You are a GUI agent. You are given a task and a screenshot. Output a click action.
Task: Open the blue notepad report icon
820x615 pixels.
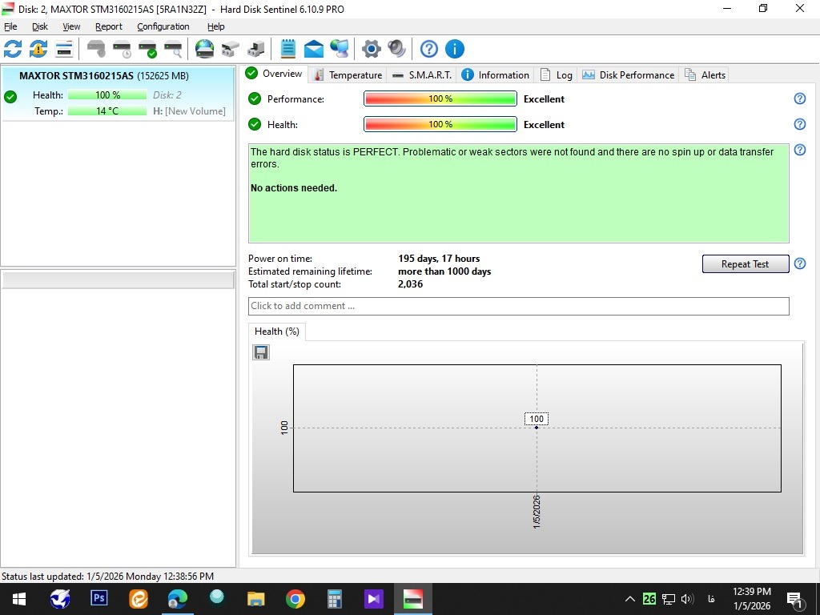288,49
